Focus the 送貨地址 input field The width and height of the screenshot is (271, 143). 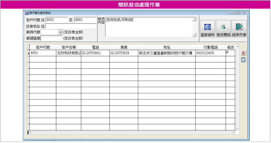click(71, 26)
